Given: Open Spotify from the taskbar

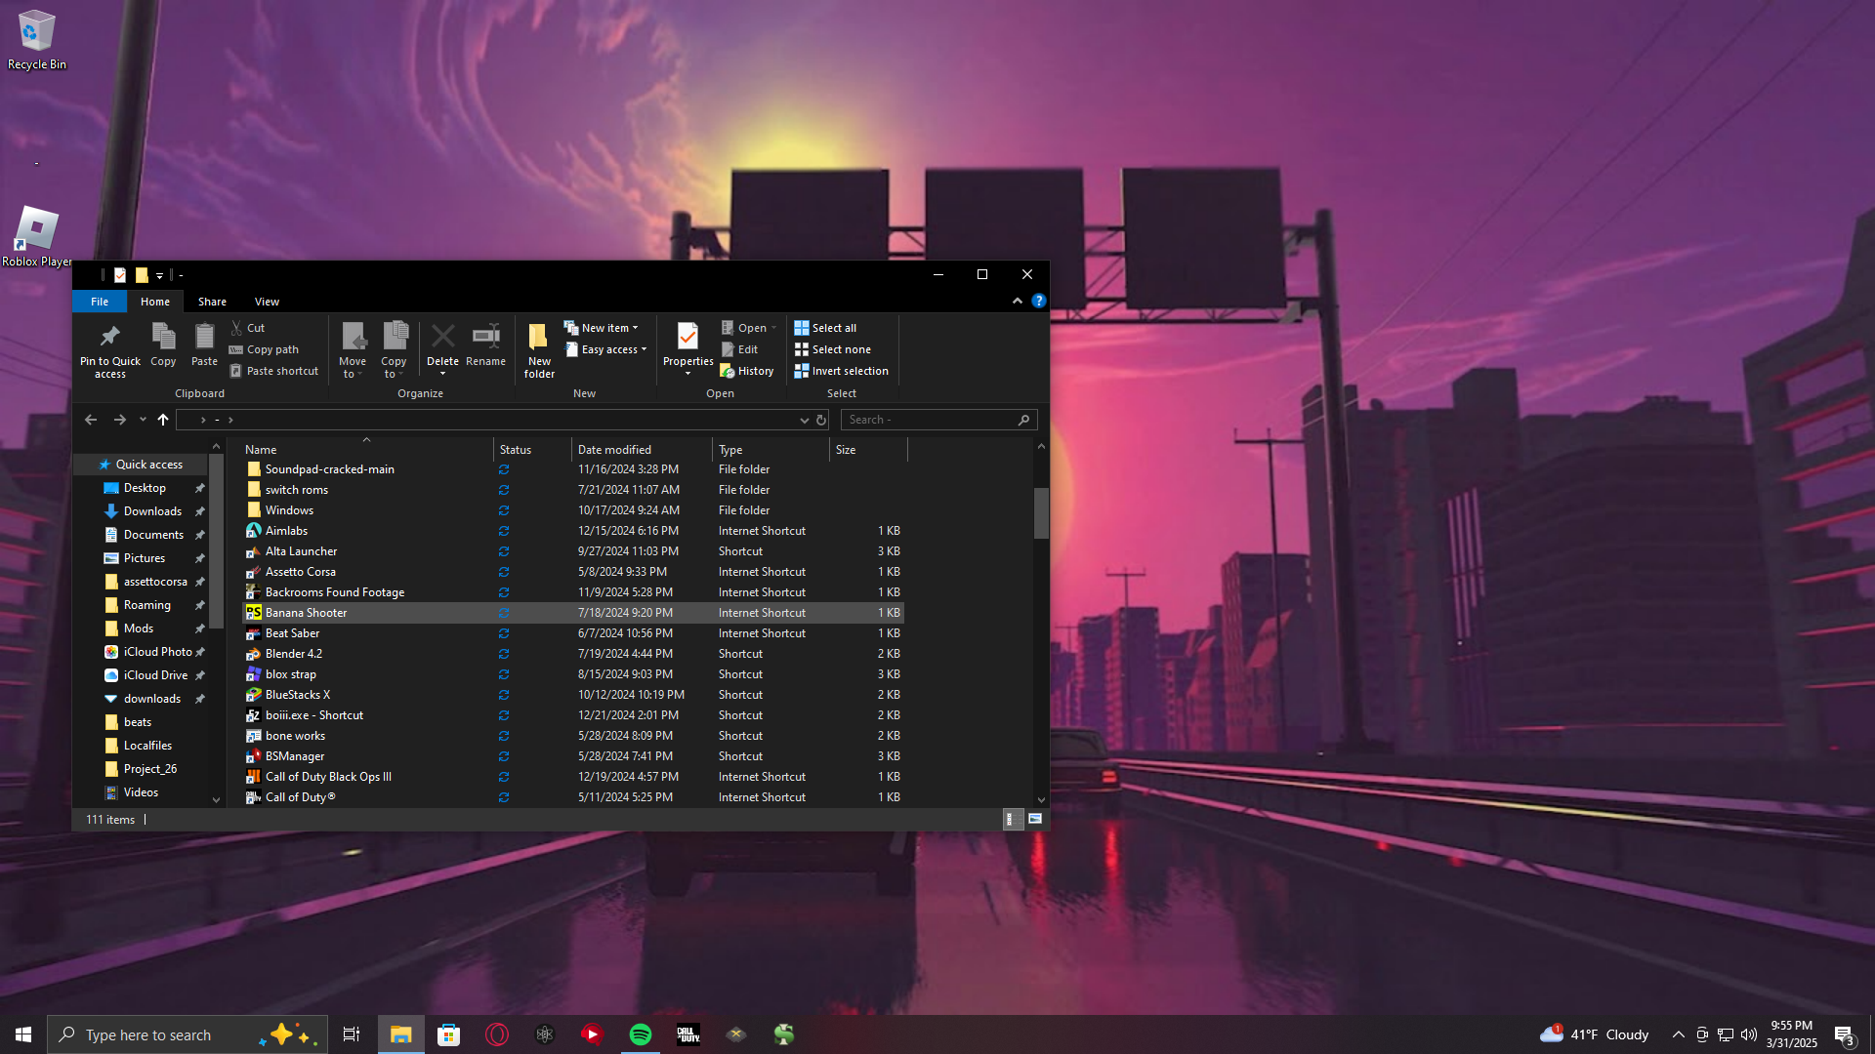Looking at the screenshot, I should click(x=641, y=1034).
